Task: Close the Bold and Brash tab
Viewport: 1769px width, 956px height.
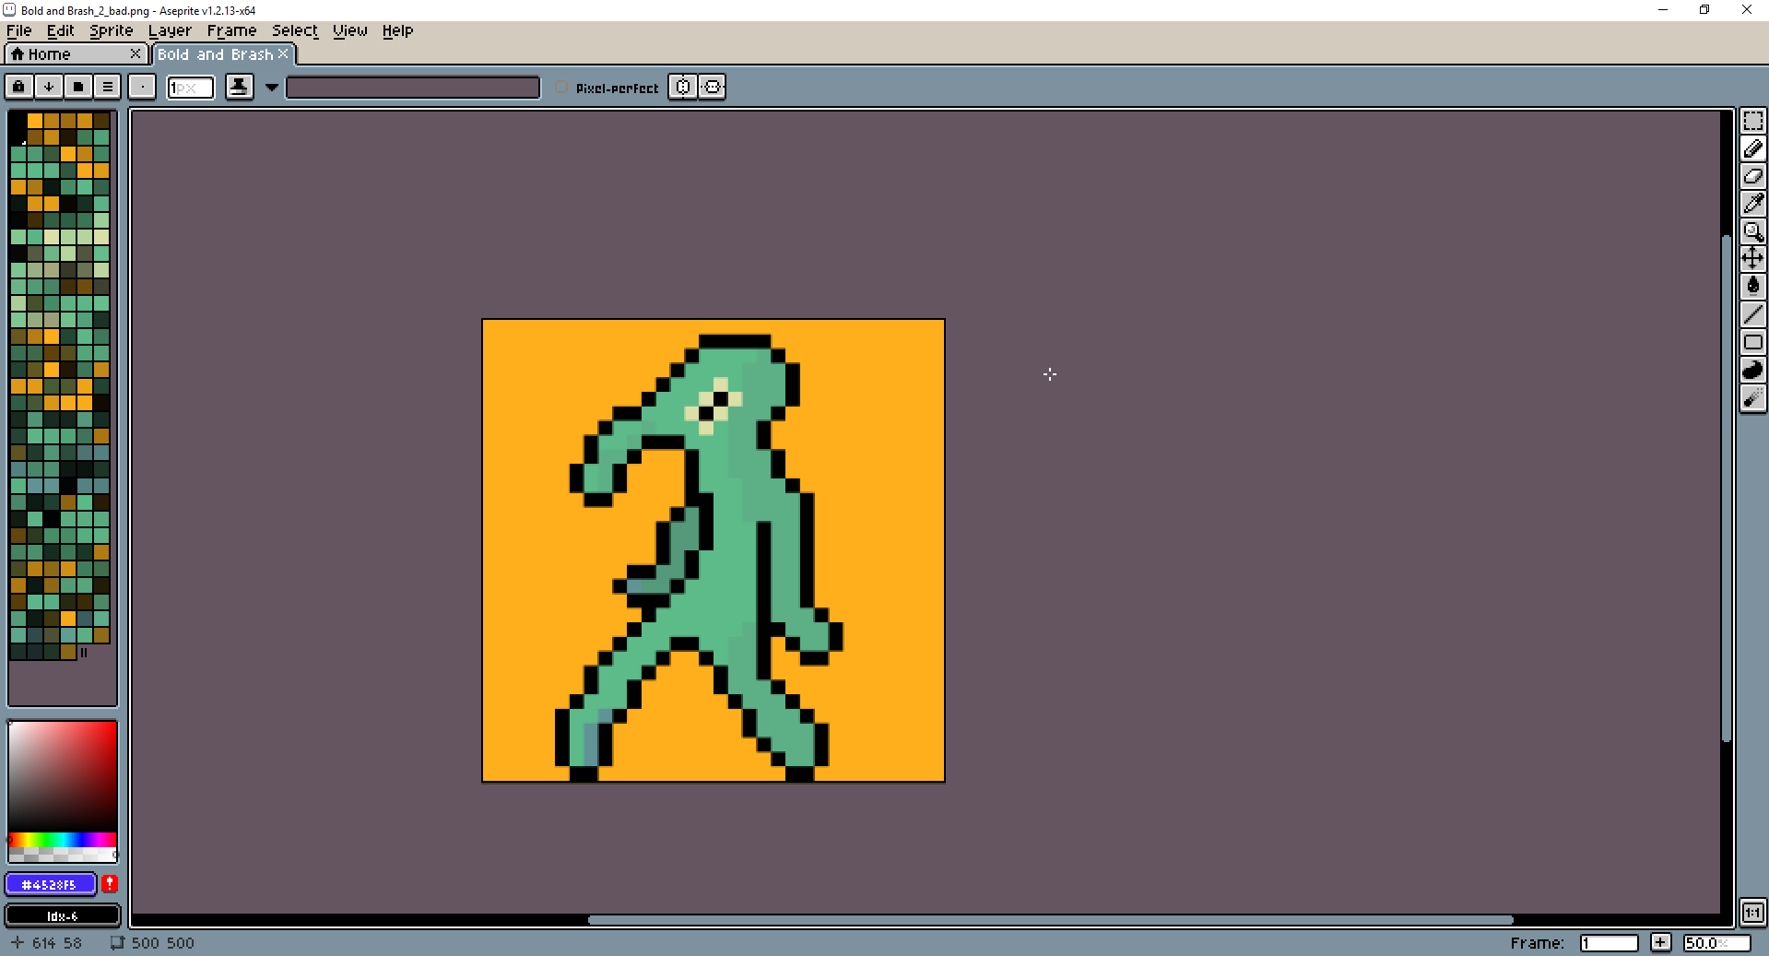Action: point(284,53)
